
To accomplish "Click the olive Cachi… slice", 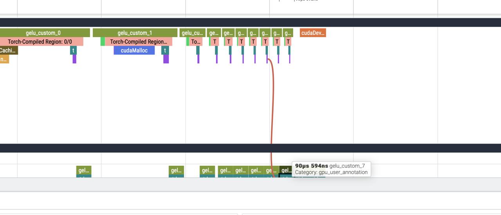I will click(x=8, y=50).
